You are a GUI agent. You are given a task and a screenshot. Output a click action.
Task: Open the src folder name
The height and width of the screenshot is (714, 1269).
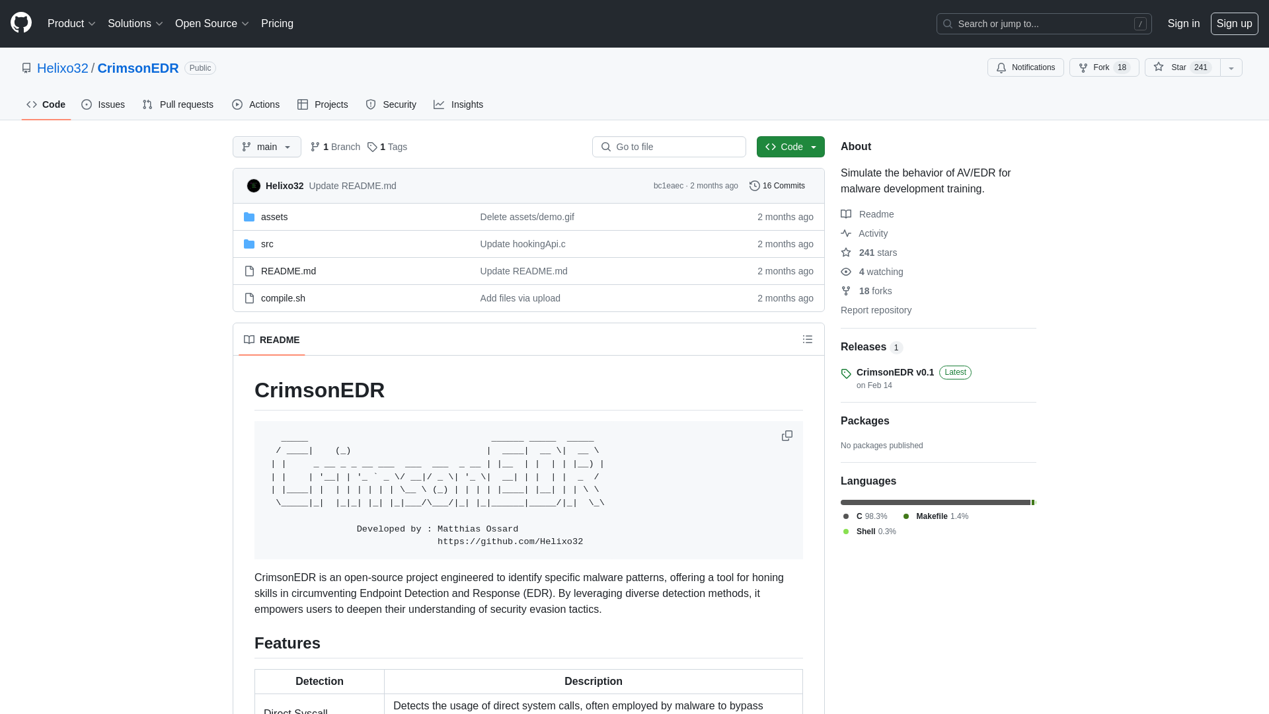[267, 244]
